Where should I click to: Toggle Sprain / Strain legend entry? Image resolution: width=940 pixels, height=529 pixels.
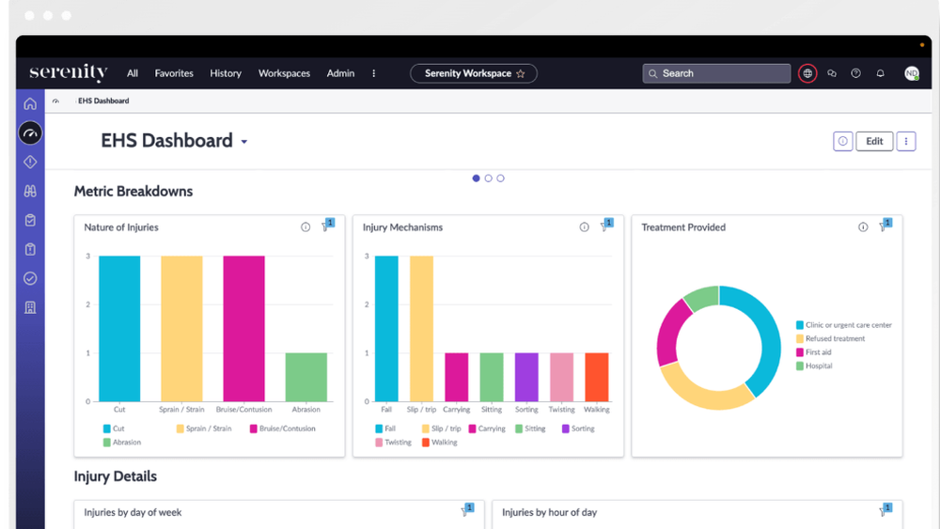tap(204, 429)
